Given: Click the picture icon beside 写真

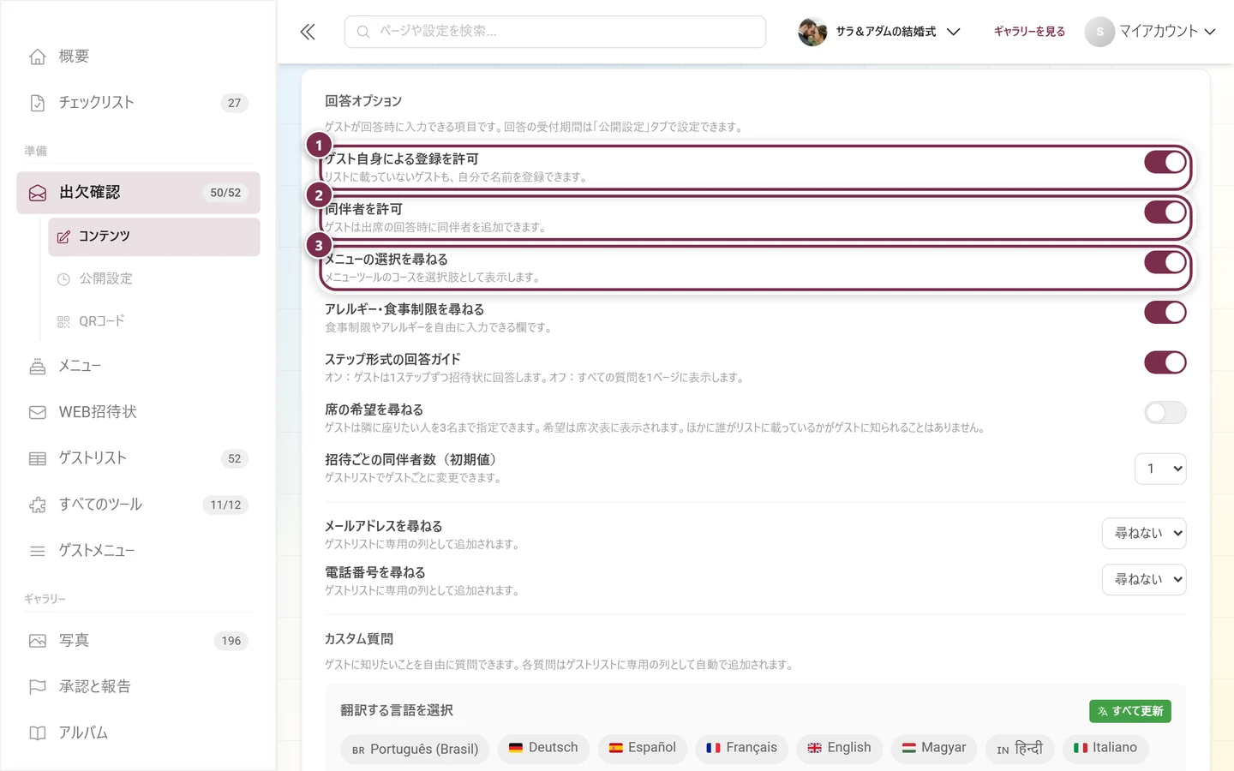Looking at the screenshot, I should (x=38, y=641).
